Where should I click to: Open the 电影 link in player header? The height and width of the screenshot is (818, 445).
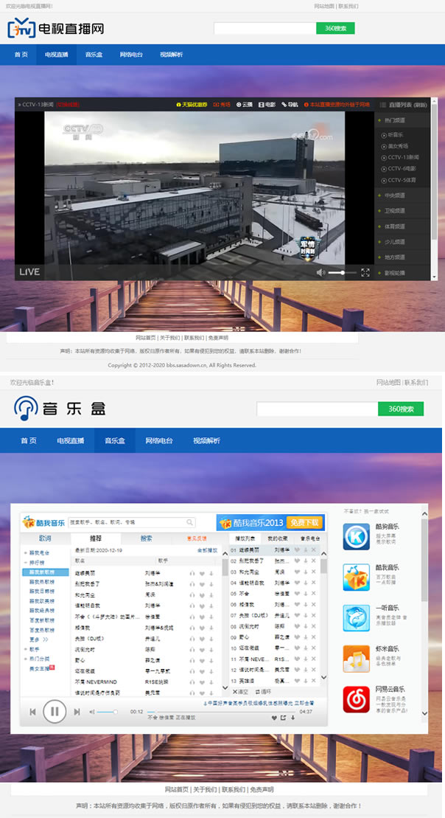coord(267,104)
